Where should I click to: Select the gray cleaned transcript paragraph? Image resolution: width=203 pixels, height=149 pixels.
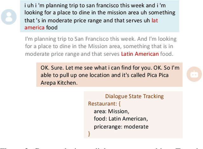coord(100,46)
